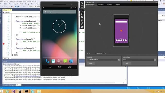Open the Messaging app in Android dock
The height and width of the screenshot is (93, 165).
tap(65, 61)
